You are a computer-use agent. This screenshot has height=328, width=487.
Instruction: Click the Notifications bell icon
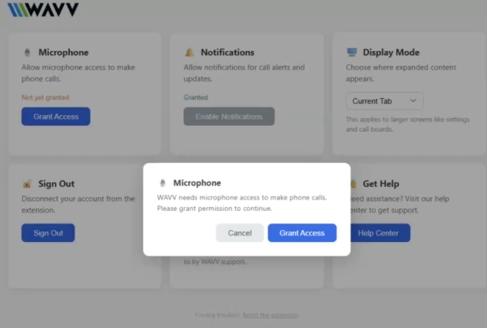(x=189, y=52)
